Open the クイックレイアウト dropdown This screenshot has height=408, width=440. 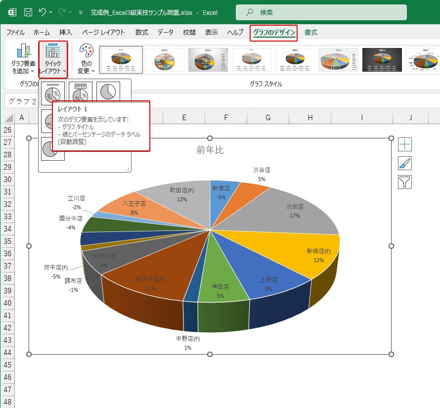tap(53, 60)
